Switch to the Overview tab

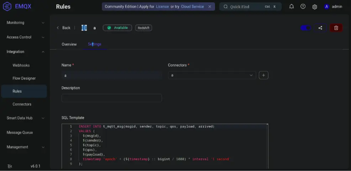pos(69,44)
